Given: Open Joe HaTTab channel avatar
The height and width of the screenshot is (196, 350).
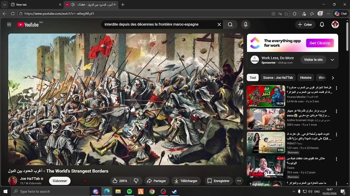Looking at the screenshot, I should pyautogui.click(x=13, y=181).
